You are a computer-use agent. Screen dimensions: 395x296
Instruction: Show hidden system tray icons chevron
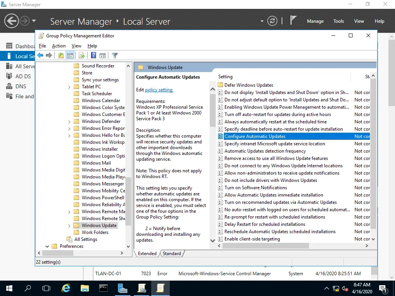click(326, 288)
